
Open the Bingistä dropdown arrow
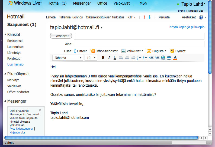(x=165, y=51)
